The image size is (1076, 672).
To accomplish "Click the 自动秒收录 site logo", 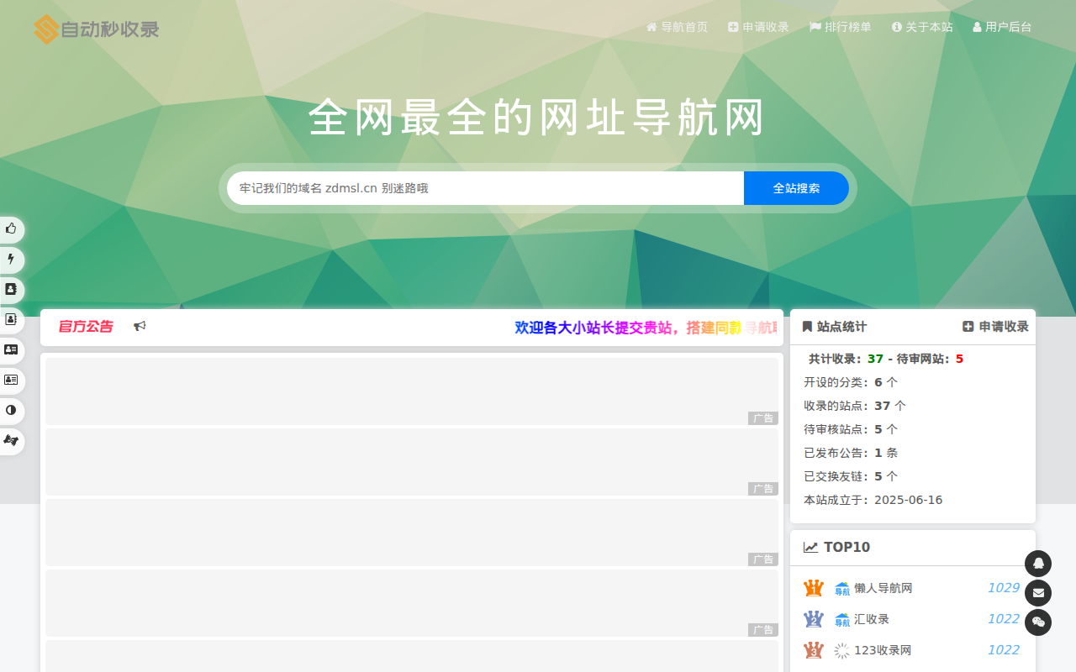I will 97,29.
